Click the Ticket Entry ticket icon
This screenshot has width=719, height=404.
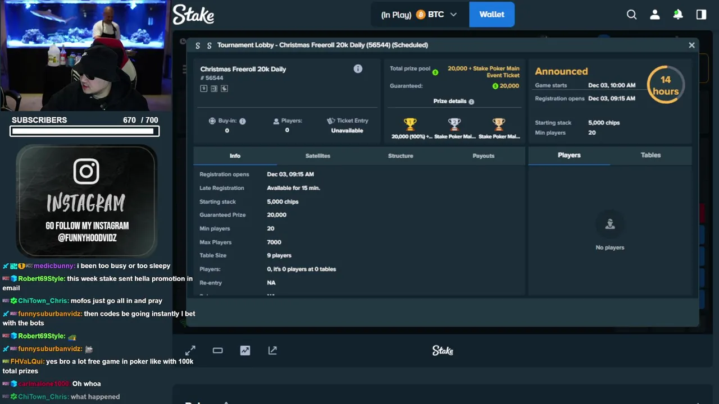point(331,121)
